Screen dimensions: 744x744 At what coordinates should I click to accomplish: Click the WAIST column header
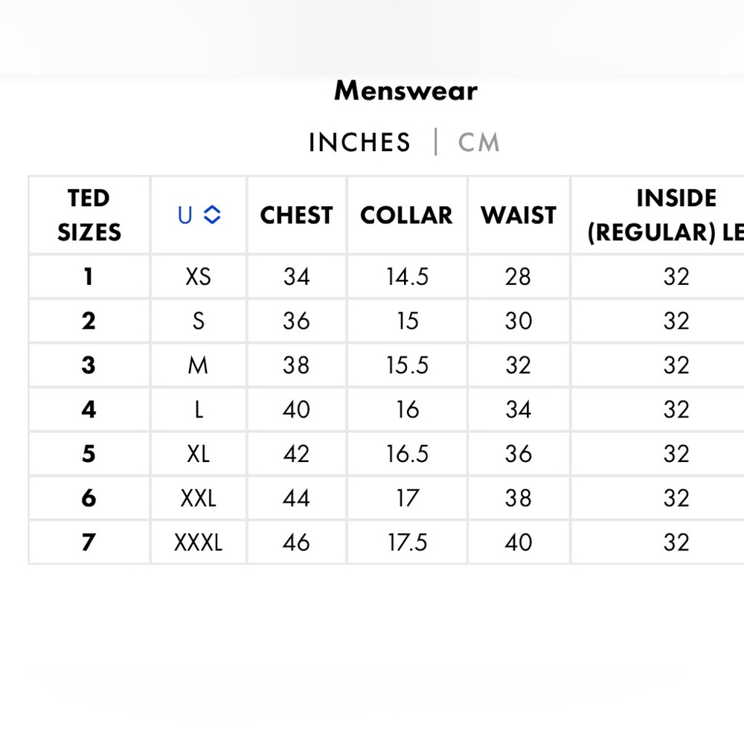[519, 215]
